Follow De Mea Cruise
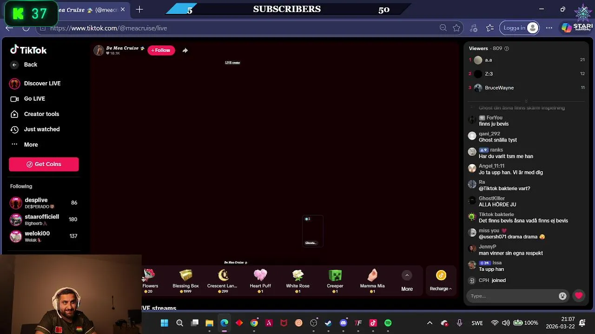Screen dimensions: 595x334 click(161, 50)
